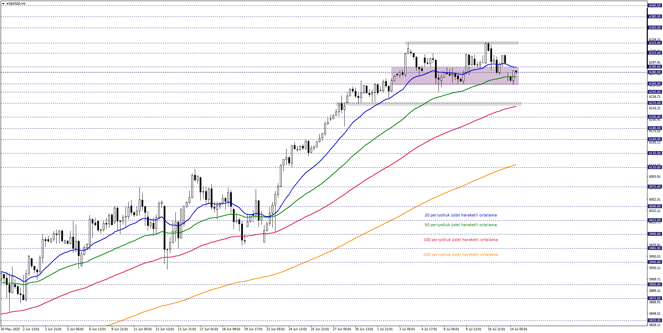Click the 6315.00 price level label
The width and height of the screenshot is (663, 333).
655,53
